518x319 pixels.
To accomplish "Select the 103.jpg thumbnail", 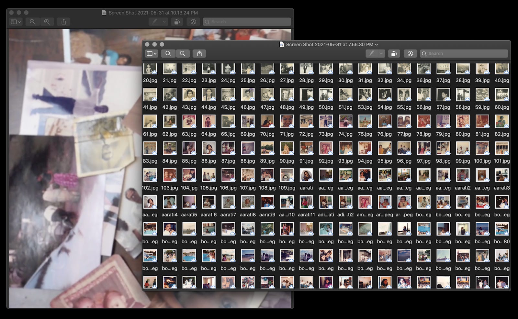I will [170, 175].
